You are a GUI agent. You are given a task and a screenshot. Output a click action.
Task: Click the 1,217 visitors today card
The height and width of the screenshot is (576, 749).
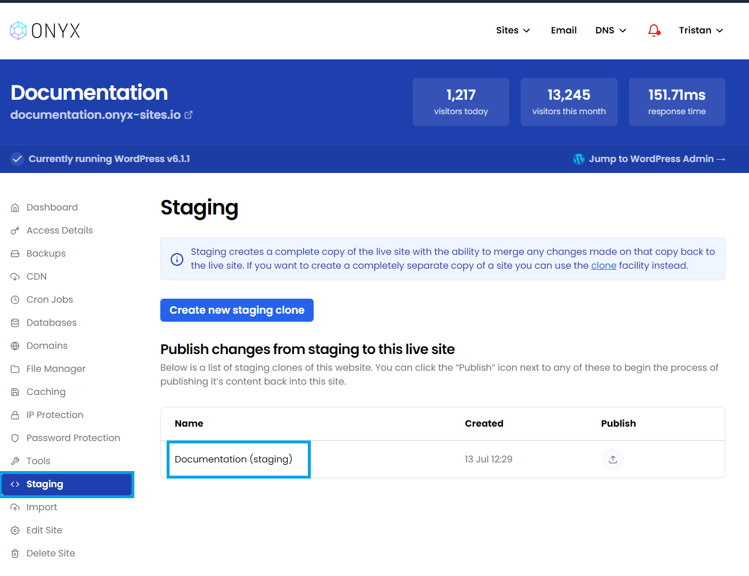pos(461,102)
